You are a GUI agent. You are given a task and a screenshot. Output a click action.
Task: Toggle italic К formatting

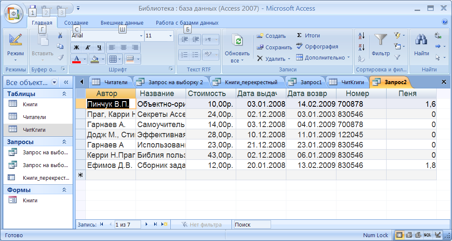(x=88, y=47)
